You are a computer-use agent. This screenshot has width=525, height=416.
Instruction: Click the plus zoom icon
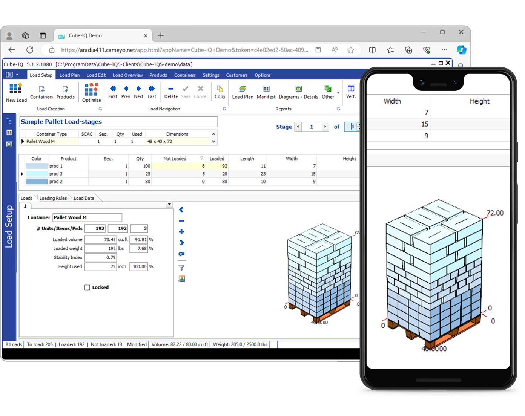point(181,232)
